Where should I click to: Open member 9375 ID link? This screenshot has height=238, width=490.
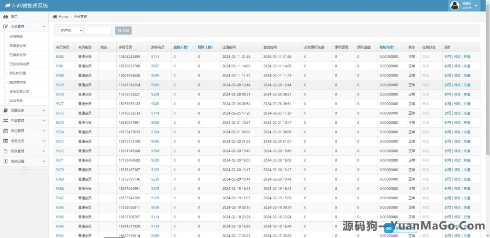(x=60, y=123)
